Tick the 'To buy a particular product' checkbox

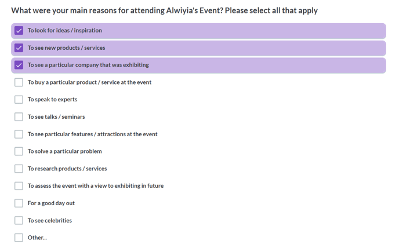[x=19, y=82]
